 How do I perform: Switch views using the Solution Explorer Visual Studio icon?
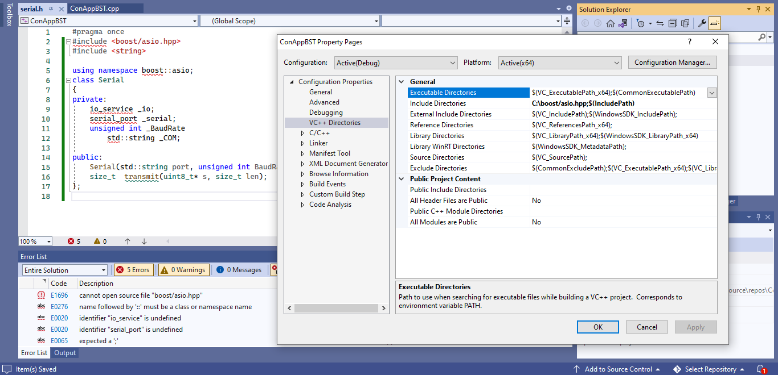(623, 23)
